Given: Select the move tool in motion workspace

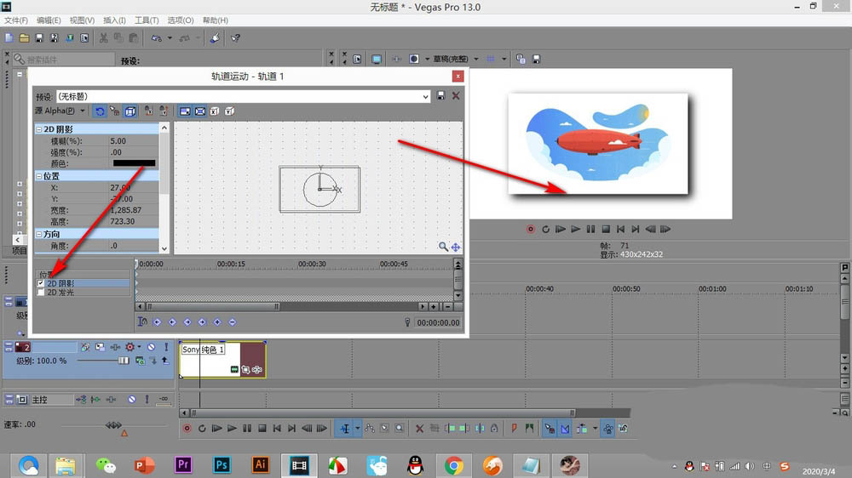Looking at the screenshot, I should tap(456, 247).
